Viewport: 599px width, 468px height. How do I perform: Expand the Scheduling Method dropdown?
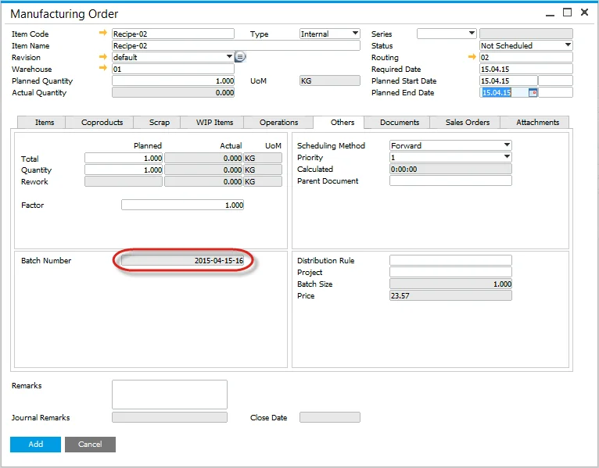tap(507, 145)
